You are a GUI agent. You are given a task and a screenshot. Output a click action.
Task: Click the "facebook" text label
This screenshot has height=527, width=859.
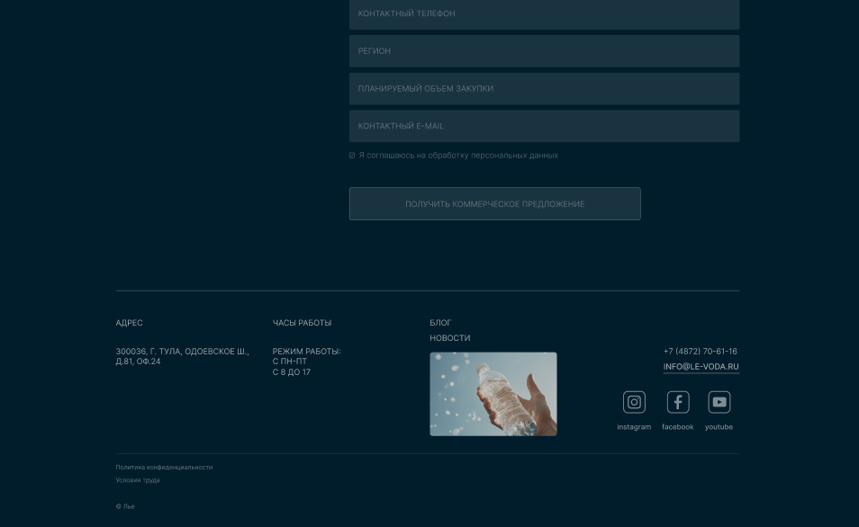(x=677, y=427)
